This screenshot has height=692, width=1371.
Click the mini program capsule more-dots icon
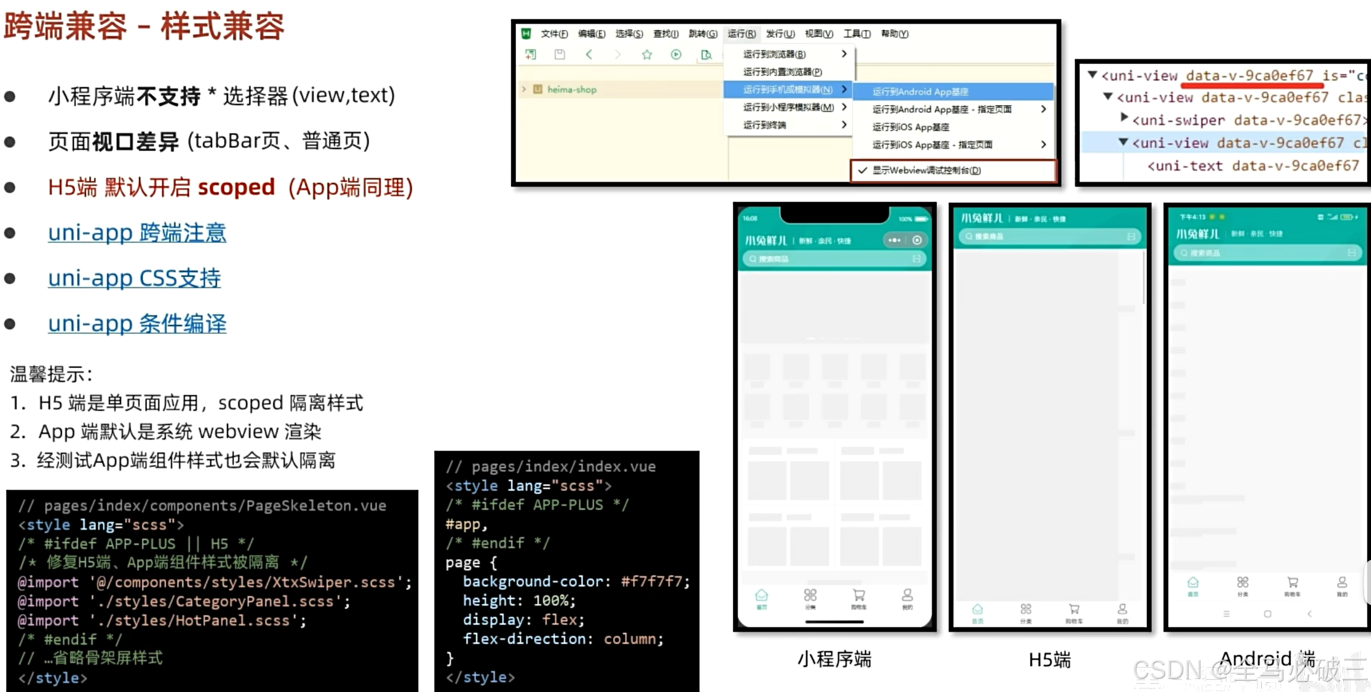coord(894,240)
